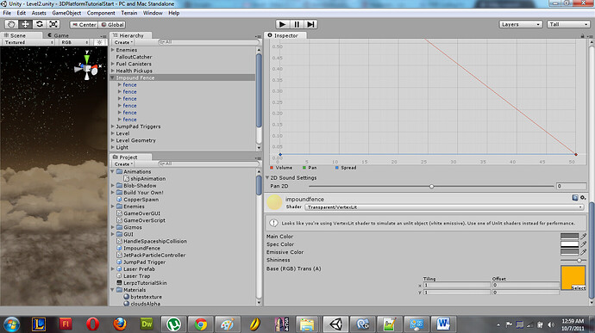Open the Shader Transparent/VertexLit dropdown
The height and width of the screenshot is (333, 595).
(444, 207)
